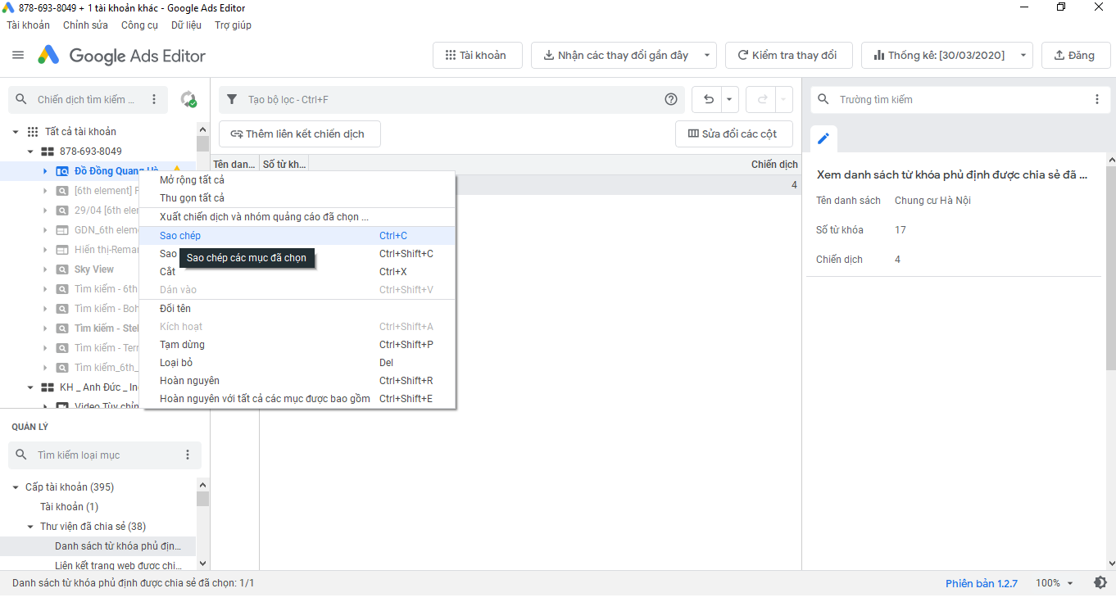This screenshot has height=602, width=1116.
Task: Open field search options three-dot icon
Action: pyautogui.click(x=1097, y=100)
